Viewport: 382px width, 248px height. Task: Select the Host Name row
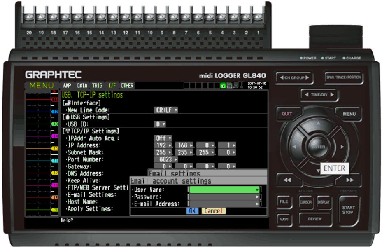coord(82,202)
